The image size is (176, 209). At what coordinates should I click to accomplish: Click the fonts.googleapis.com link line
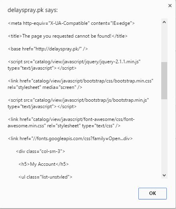point(70,139)
